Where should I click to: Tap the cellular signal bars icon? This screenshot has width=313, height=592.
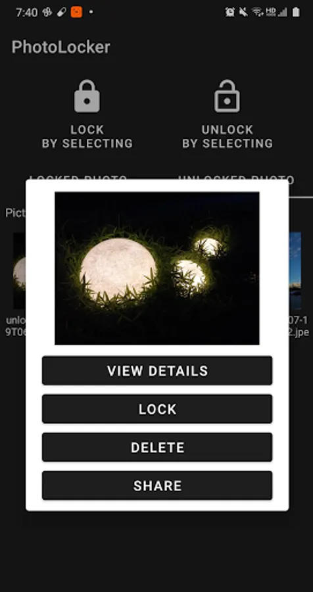click(x=282, y=12)
